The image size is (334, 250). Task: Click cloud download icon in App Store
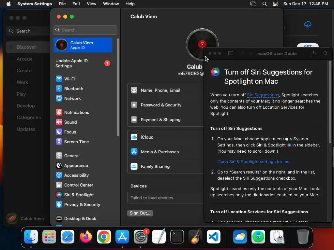tap(308, 24)
